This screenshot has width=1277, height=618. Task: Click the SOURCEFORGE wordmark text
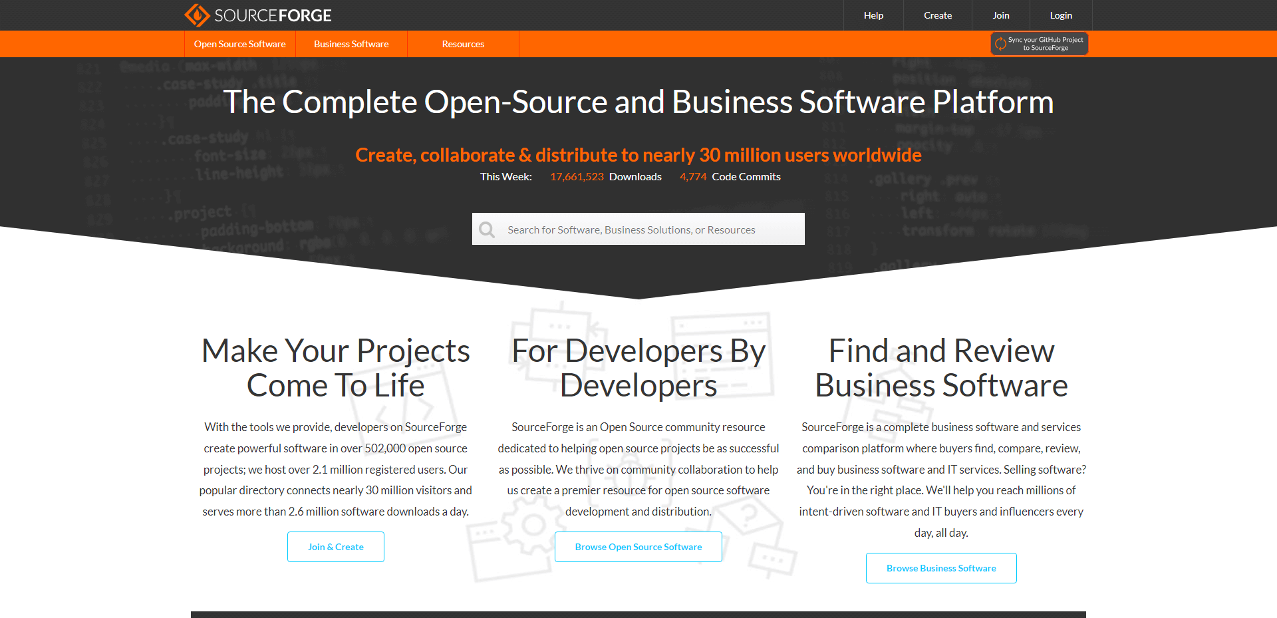tap(273, 15)
